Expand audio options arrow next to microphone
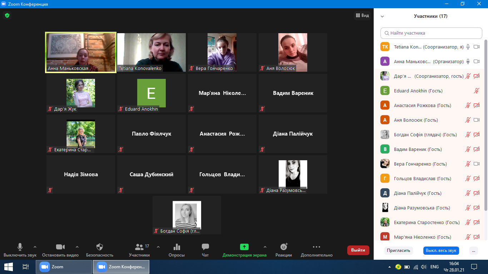This screenshot has height=274, width=488. click(35, 247)
